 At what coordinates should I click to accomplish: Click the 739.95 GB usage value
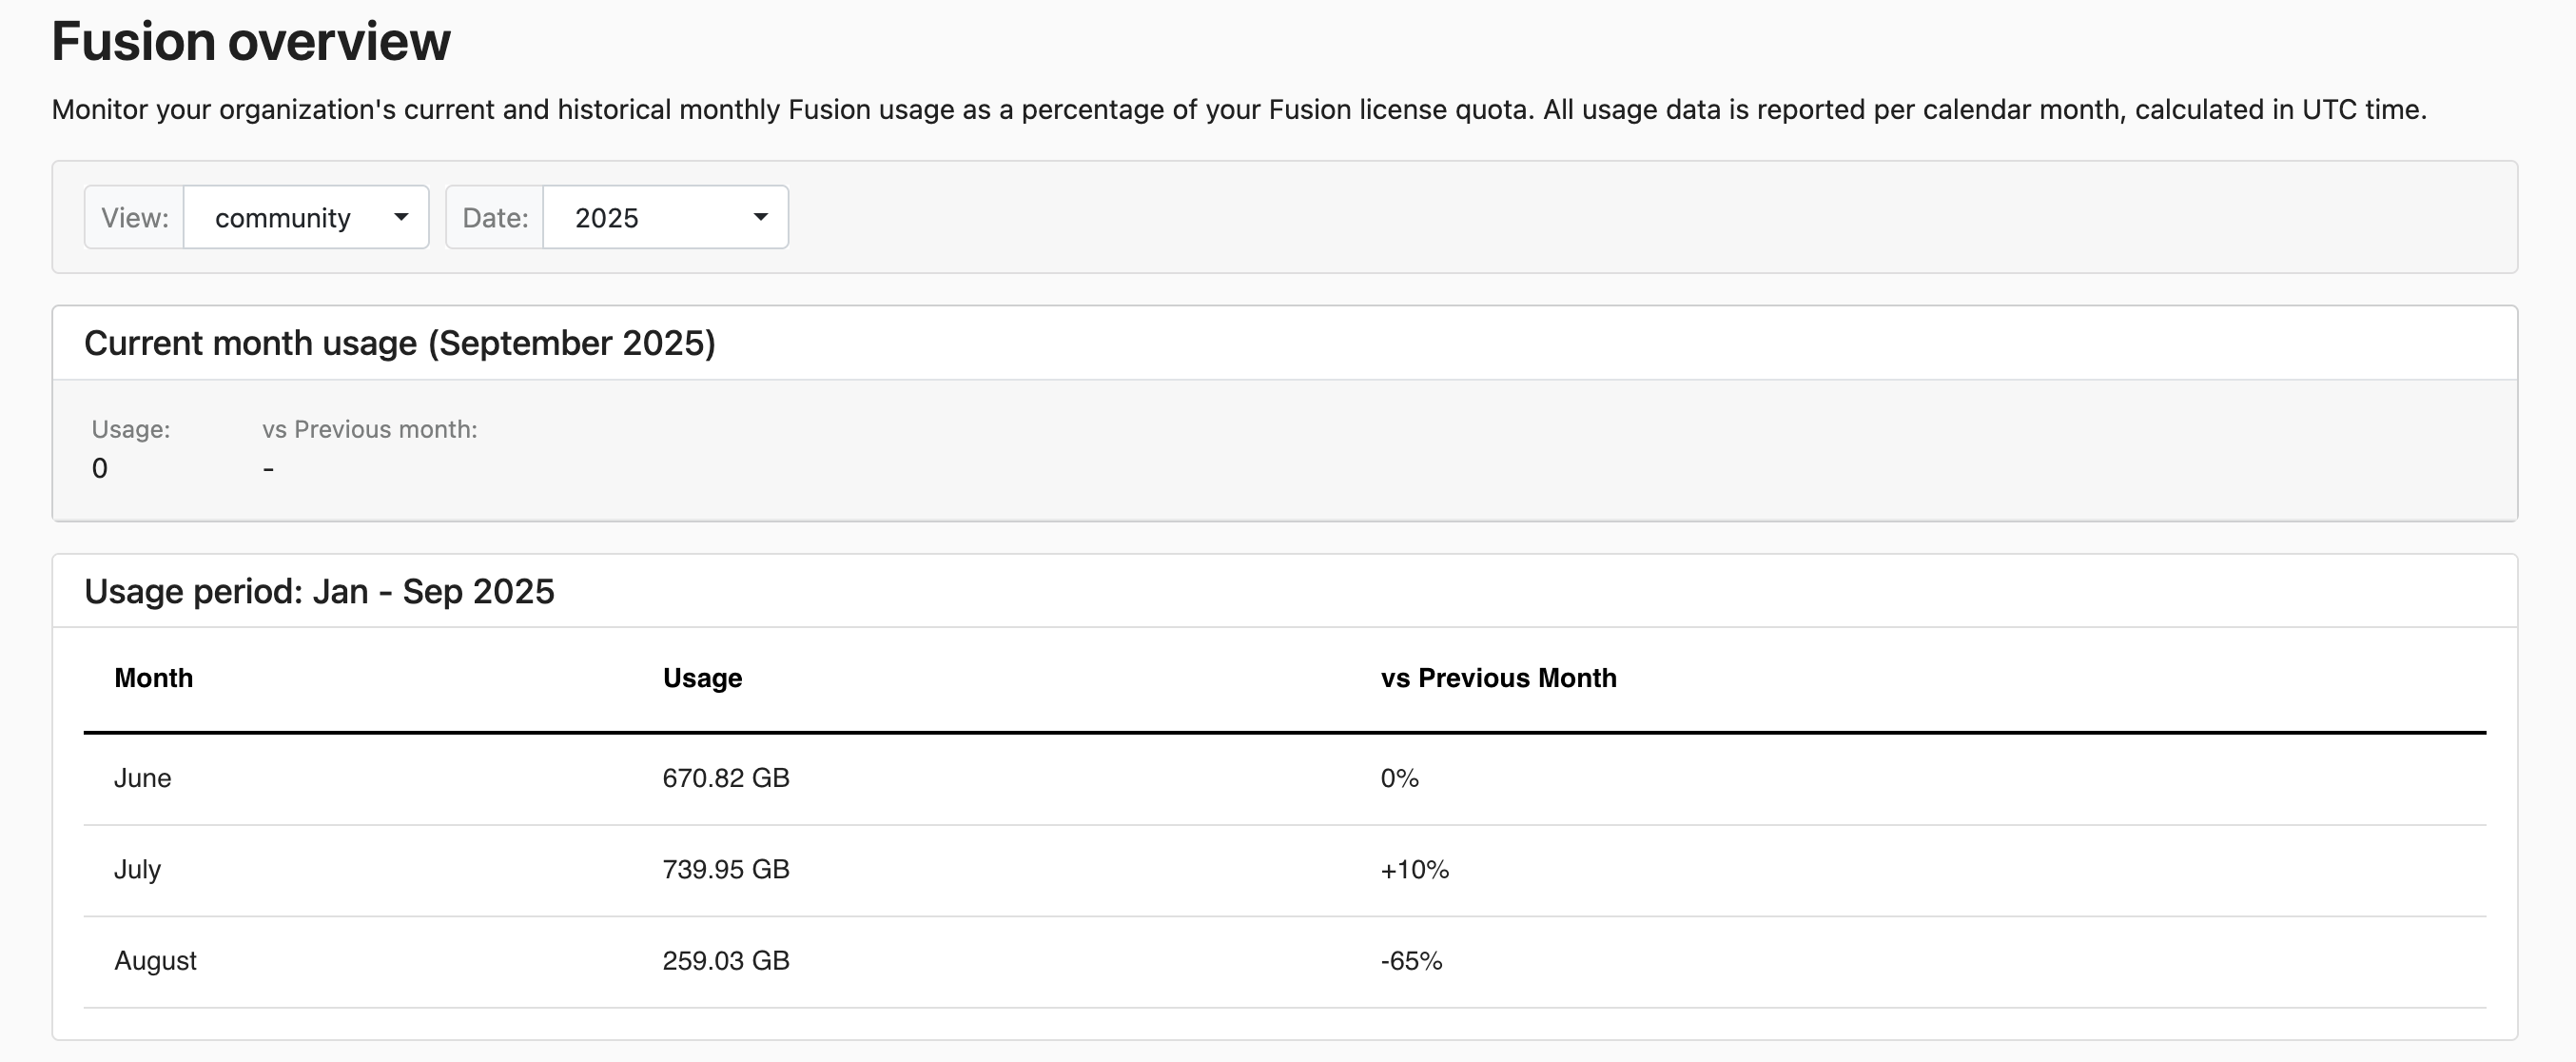[x=726, y=869]
